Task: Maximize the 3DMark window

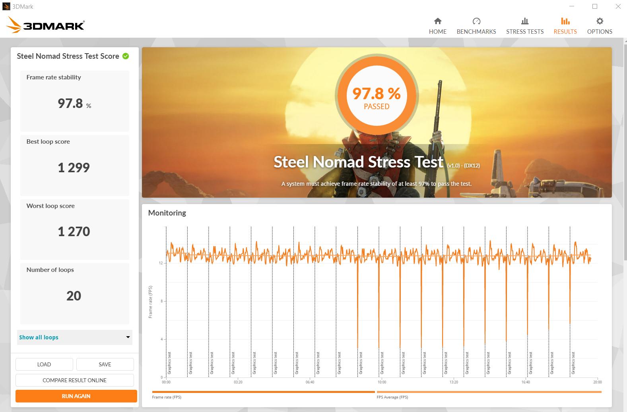Action: [x=595, y=6]
